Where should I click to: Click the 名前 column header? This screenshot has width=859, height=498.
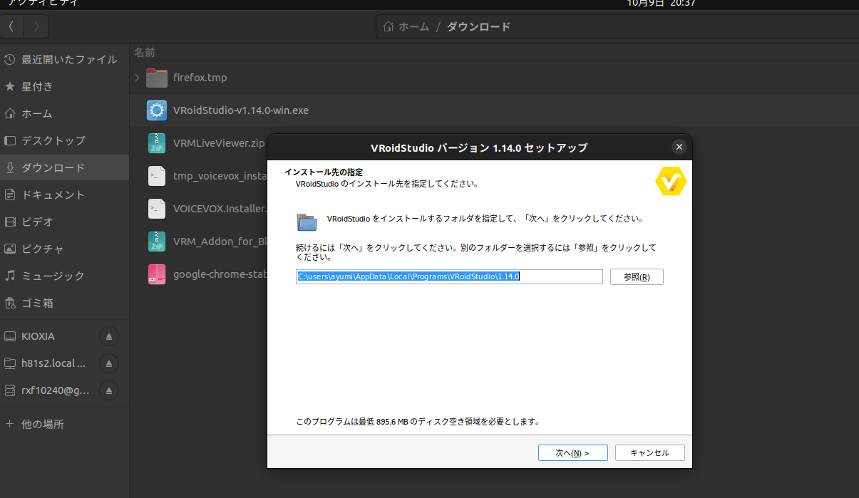pos(145,53)
